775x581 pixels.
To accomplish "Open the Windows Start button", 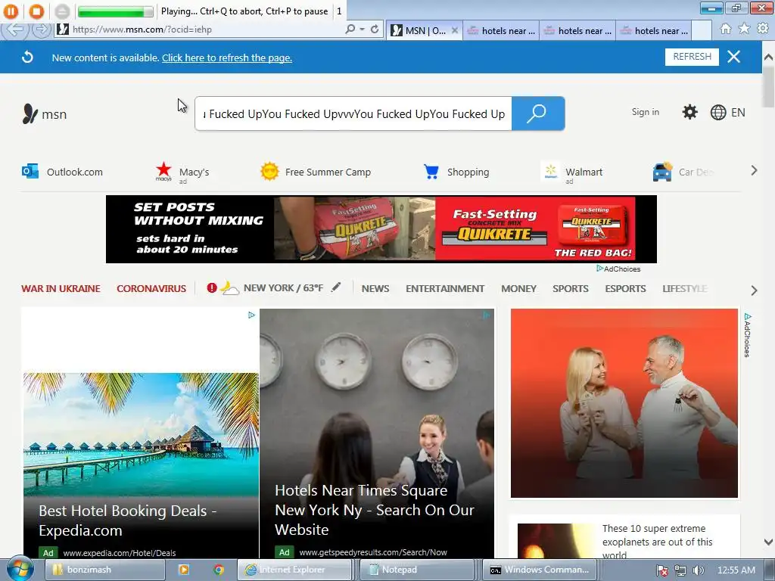I will click(20, 570).
